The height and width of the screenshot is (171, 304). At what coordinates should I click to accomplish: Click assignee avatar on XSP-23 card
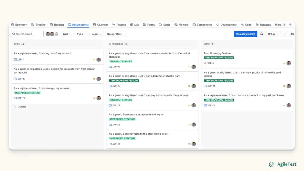click(x=194, y=124)
